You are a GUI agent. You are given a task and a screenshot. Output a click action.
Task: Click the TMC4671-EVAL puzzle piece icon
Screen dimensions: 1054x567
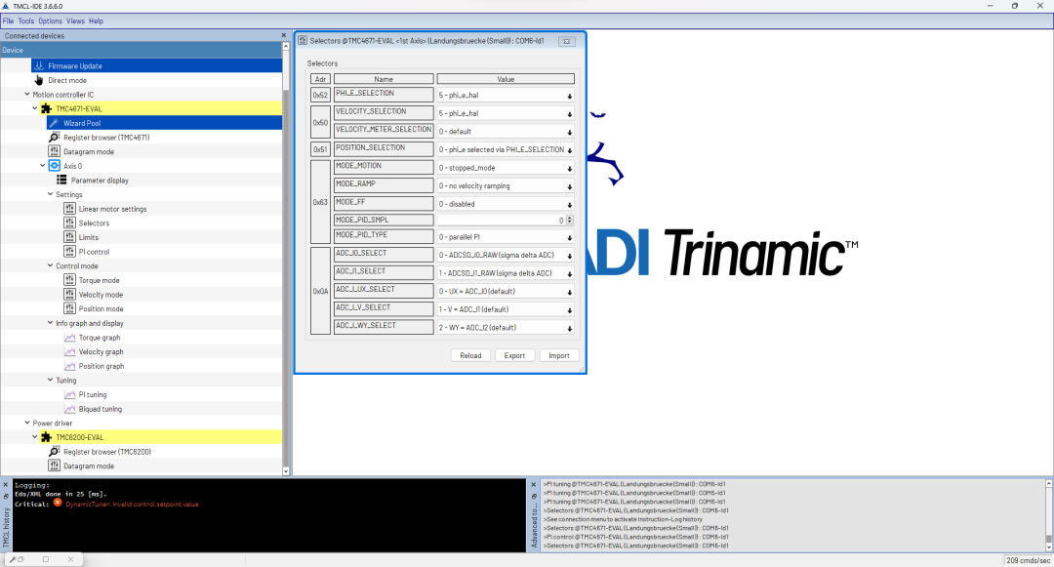(47, 109)
